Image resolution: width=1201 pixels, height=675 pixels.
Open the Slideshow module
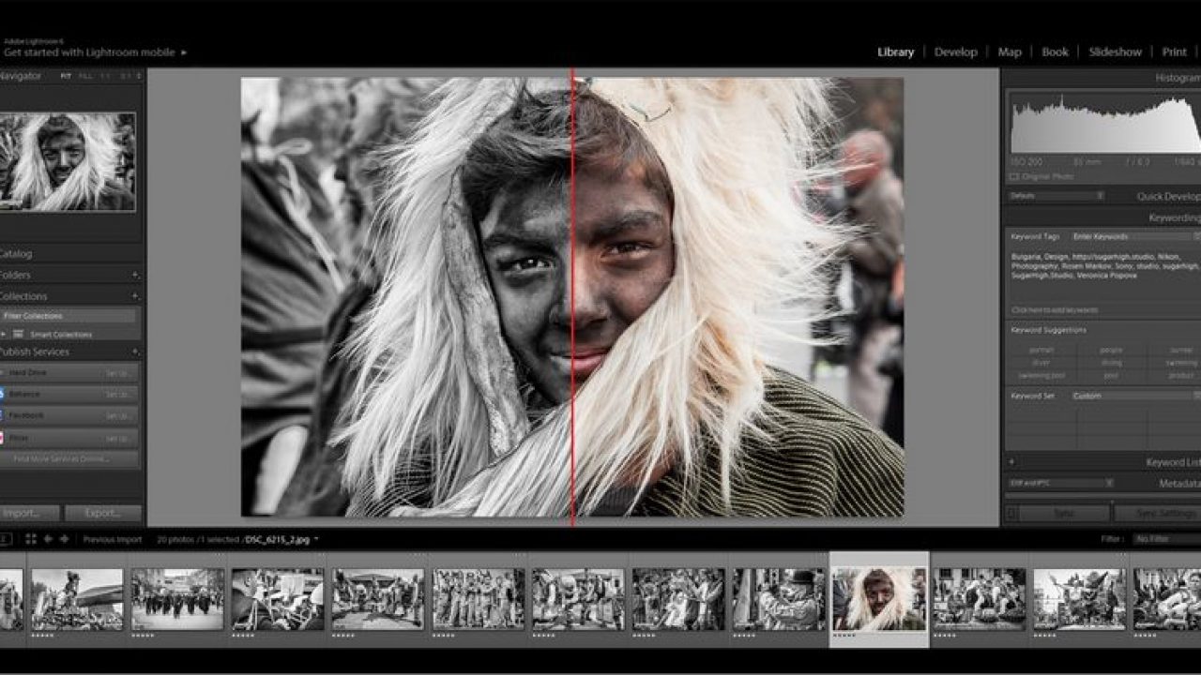pyautogui.click(x=1115, y=52)
